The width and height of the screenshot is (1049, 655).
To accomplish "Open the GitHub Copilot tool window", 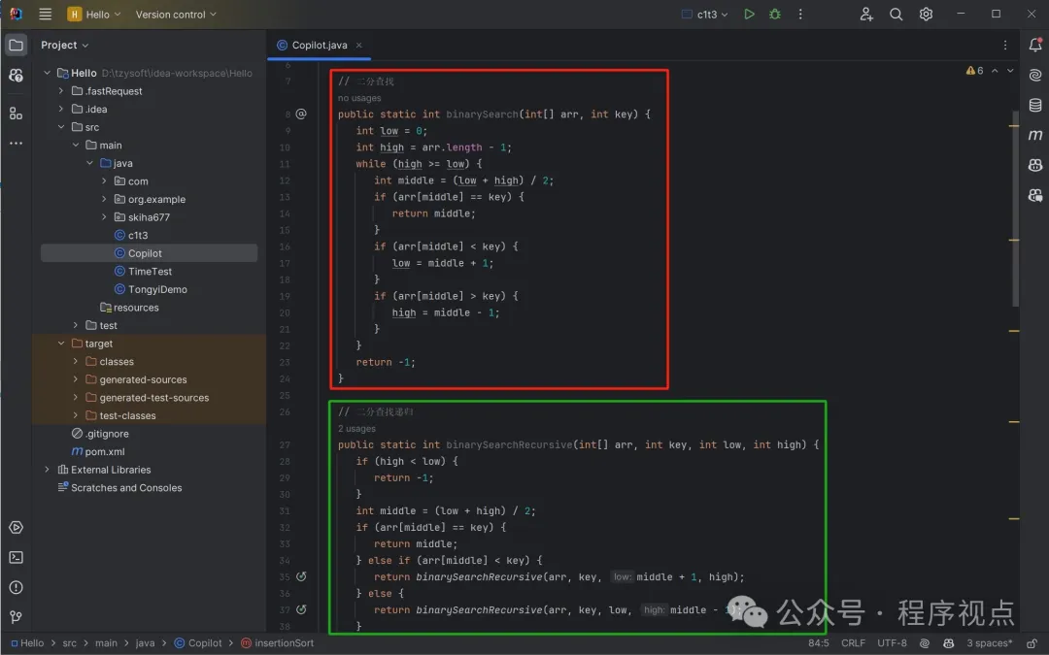I will tap(1035, 165).
